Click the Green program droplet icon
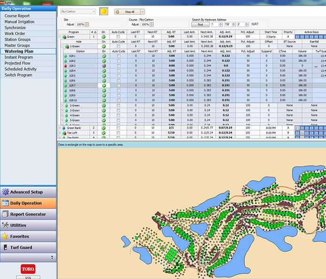Viewport: 326px width, 279px height. (64, 37)
